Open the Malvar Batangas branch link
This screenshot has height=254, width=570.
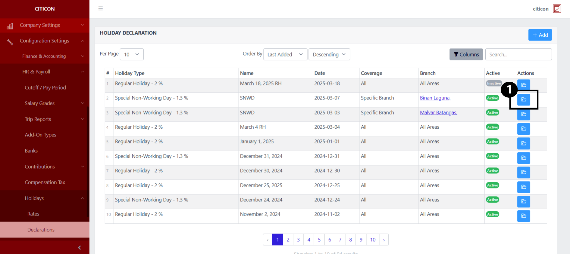click(438, 112)
